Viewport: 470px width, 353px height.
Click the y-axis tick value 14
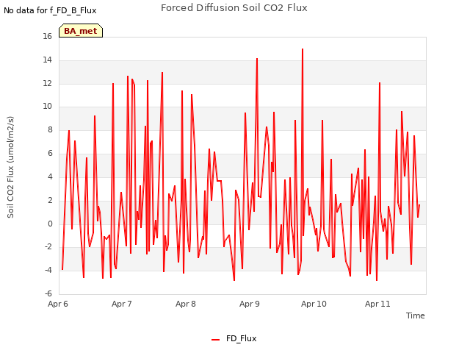(x=47, y=60)
